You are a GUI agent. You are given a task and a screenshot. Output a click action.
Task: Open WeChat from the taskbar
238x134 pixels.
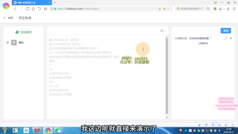click(x=59, y=130)
